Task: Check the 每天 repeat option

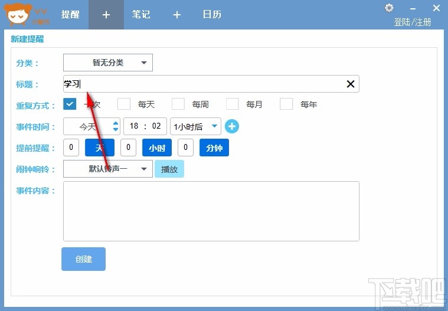Action: (124, 104)
